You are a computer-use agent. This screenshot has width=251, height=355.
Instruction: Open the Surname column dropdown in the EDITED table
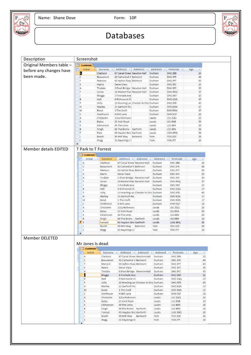(116, 159)
